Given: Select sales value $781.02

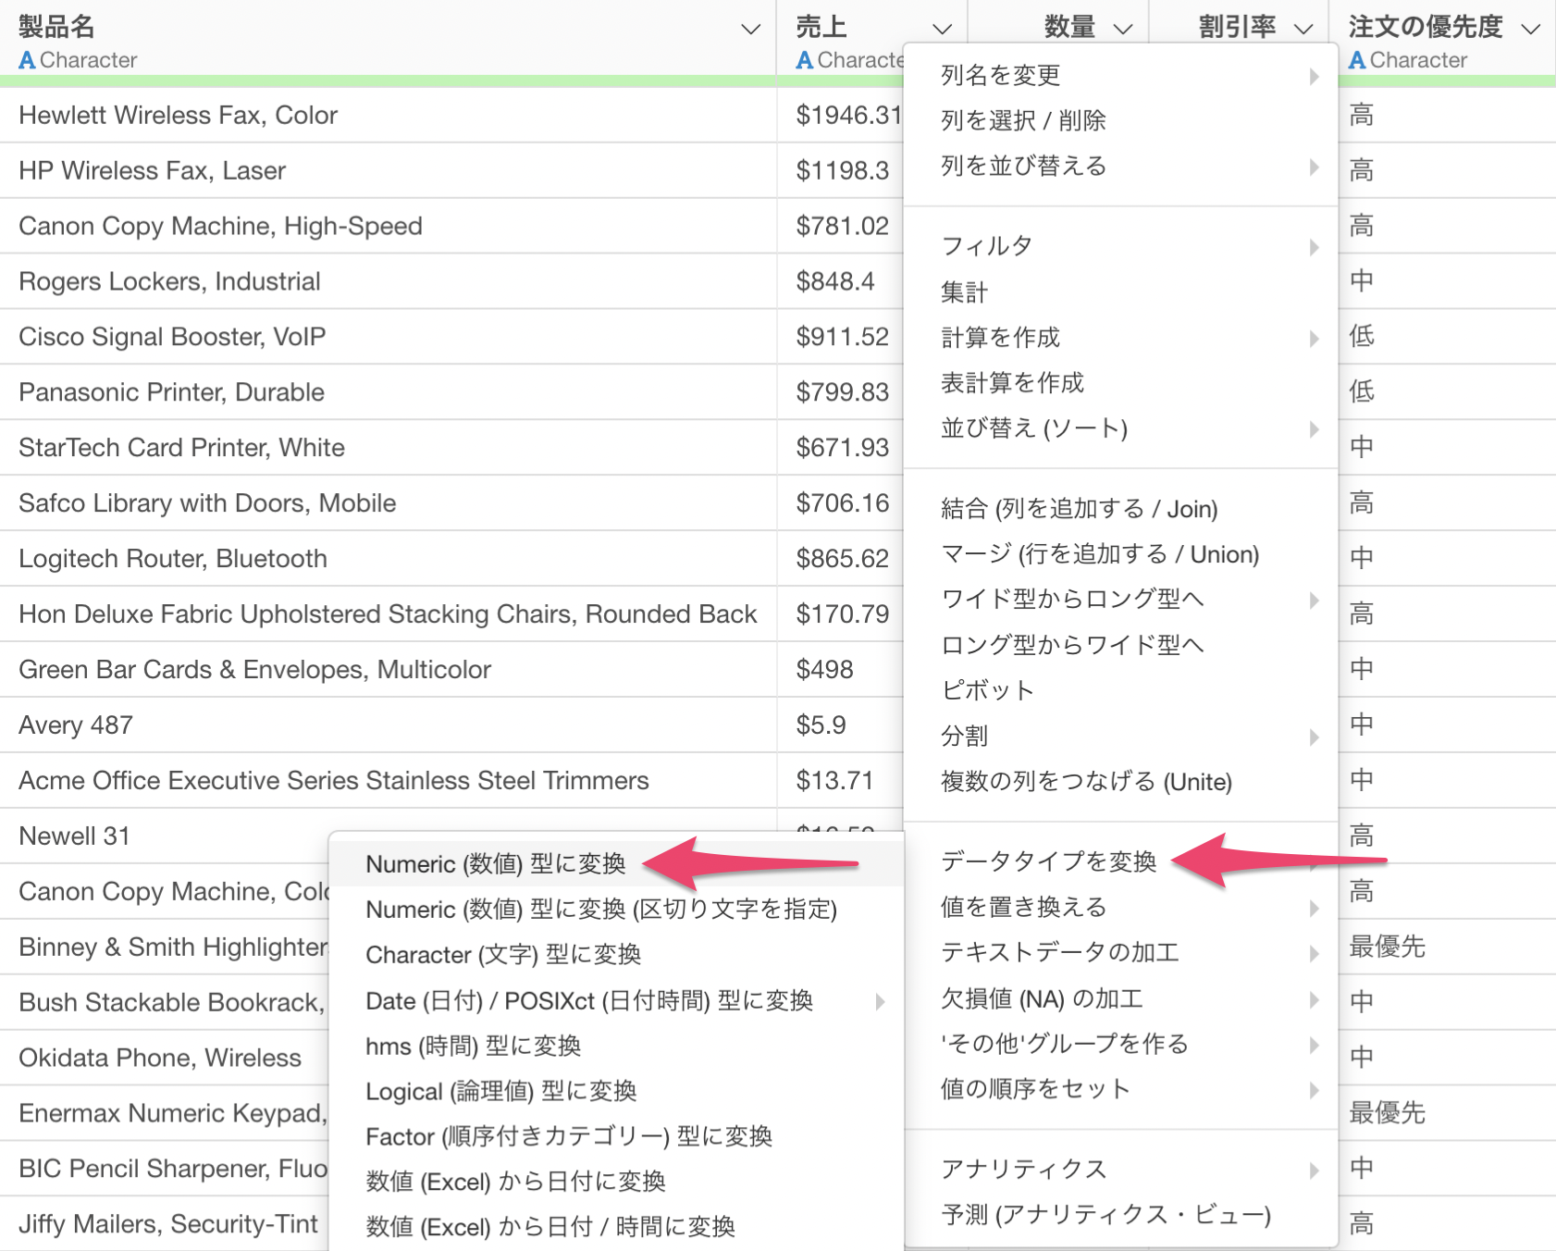Looking at the screenshot, I should pyautogui.click(x=842, y=227).
